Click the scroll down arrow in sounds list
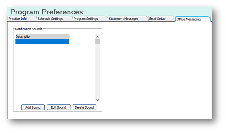This screenshot has width=226, height=133. click(97, 100)
